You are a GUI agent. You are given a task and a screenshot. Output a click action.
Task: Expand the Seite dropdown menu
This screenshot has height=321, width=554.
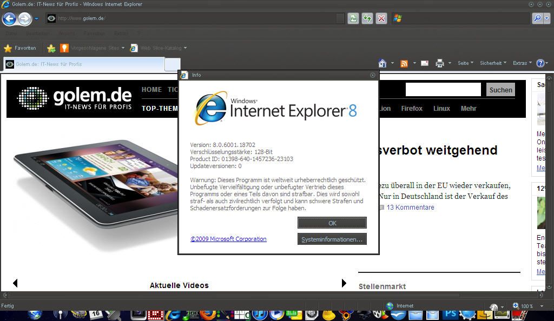(465, 63)
